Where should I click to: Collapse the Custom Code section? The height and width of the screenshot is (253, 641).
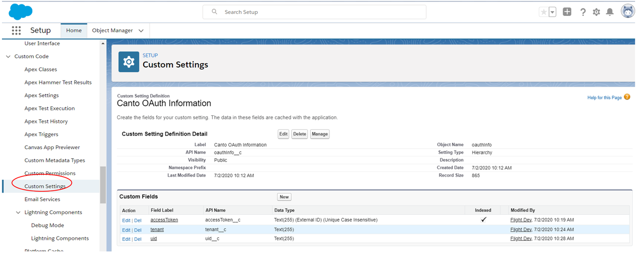pos(8,56)
